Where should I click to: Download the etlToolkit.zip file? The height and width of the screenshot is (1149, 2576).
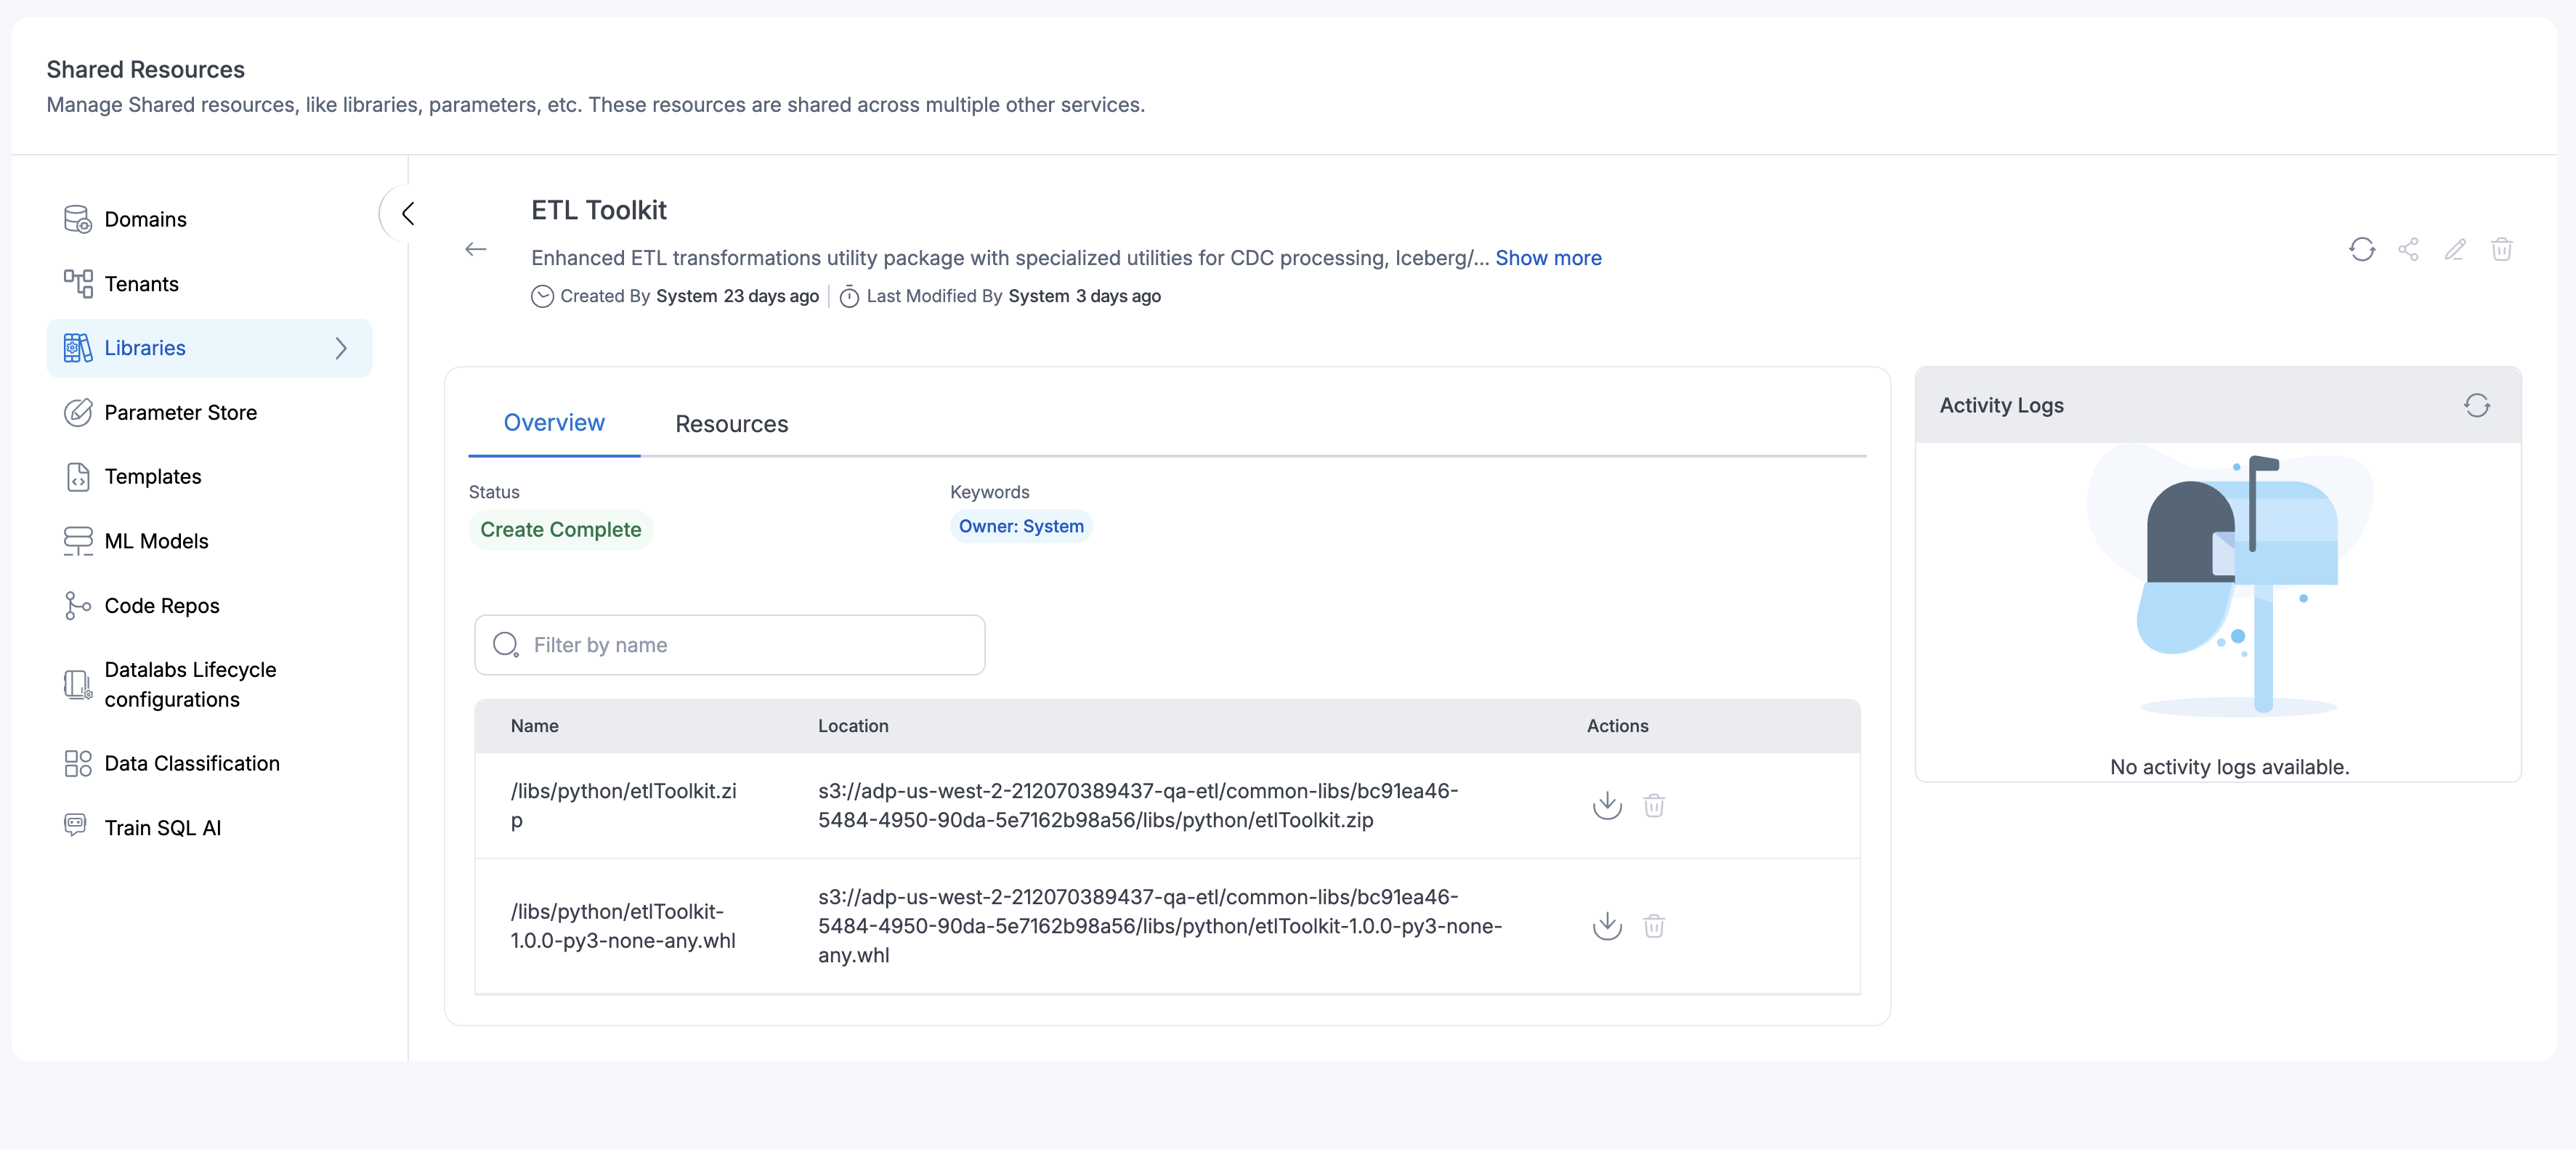click(x=1606, y=805)
